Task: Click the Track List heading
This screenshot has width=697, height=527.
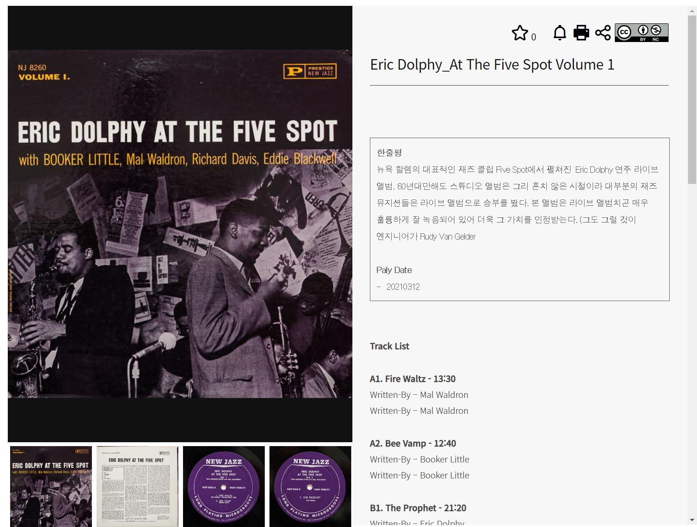Action: coord(389,346)
